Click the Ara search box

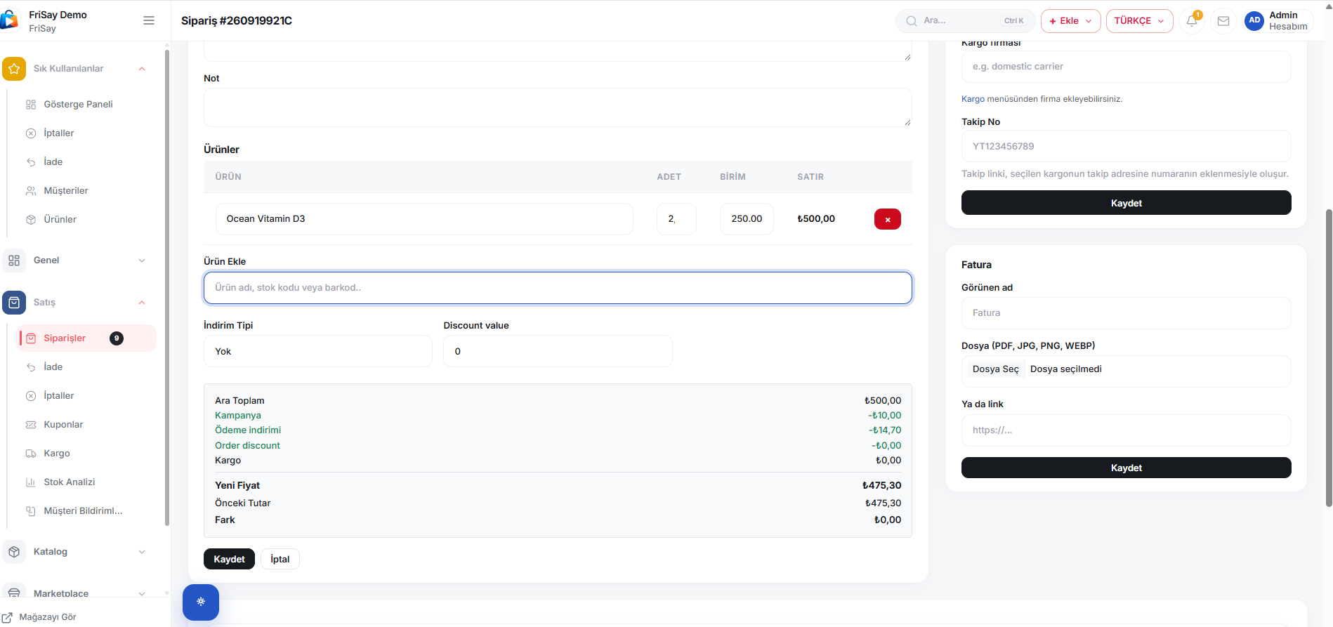pyautogui.click(x=965, y=21)
